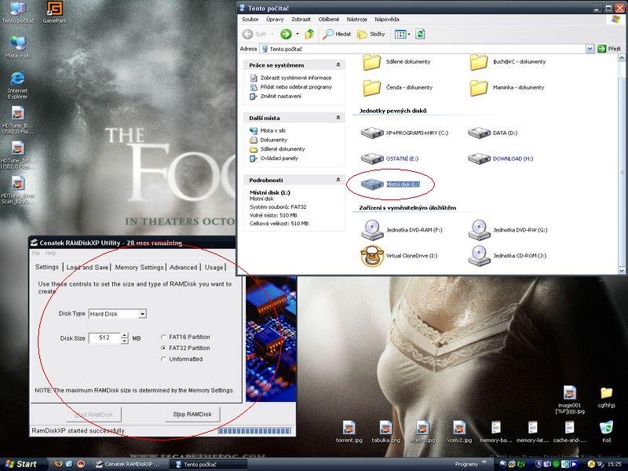628x471 pixels.
Task: Click the Explorer vertical scrollbar down arrow
Action: tap(622, 271)
